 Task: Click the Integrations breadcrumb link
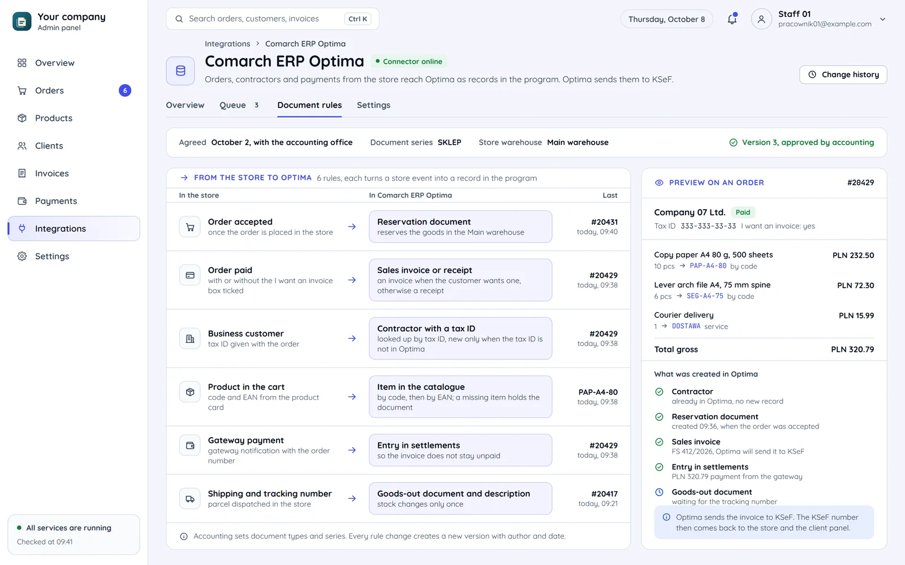tap(227, 44)
